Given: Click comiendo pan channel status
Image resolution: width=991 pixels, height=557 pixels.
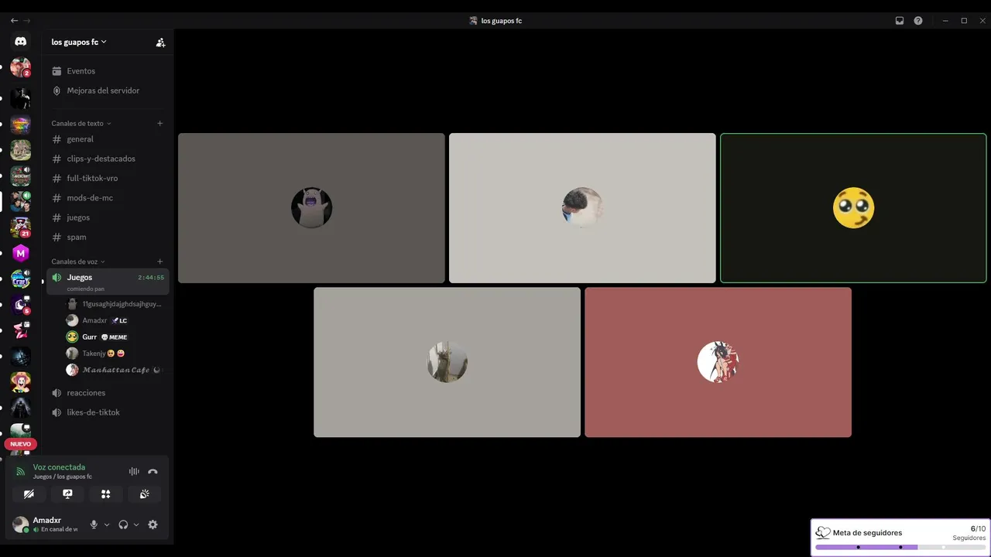Looking at the screenshot, I should click(85, 289).
